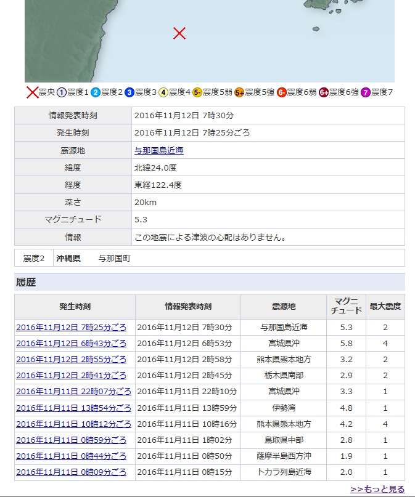Image resolution: width=415 pixels, height=497 pixels.
Task: Click the 発生時刻 history column header
Action: (x=75, y=307)
